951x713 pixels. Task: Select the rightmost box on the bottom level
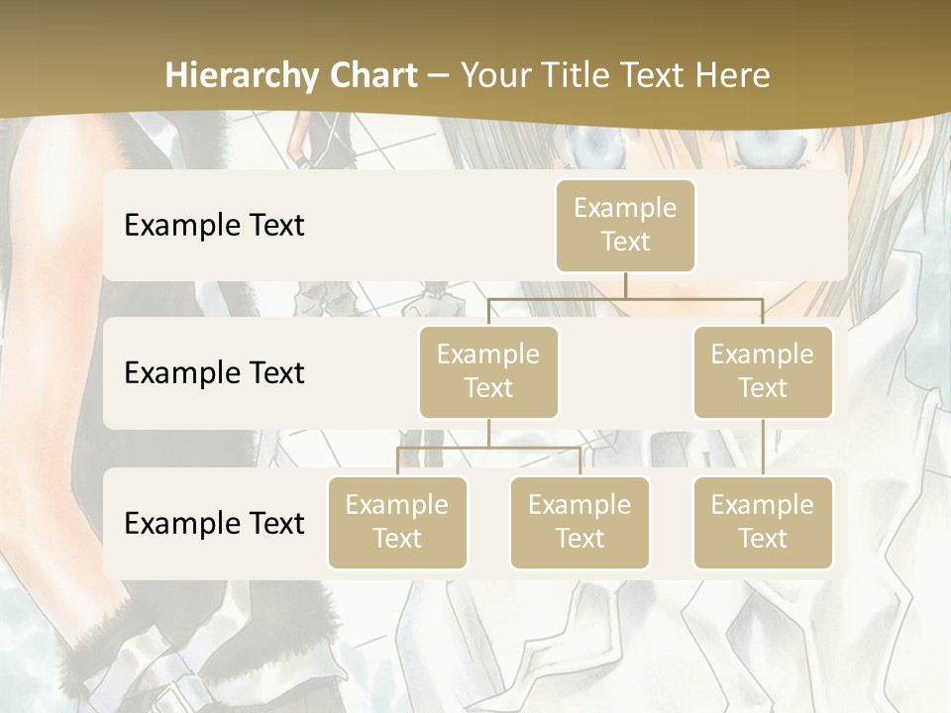(x=763, y=522)
